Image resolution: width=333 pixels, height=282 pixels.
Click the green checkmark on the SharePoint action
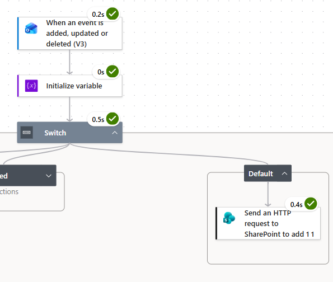[311, 204]
